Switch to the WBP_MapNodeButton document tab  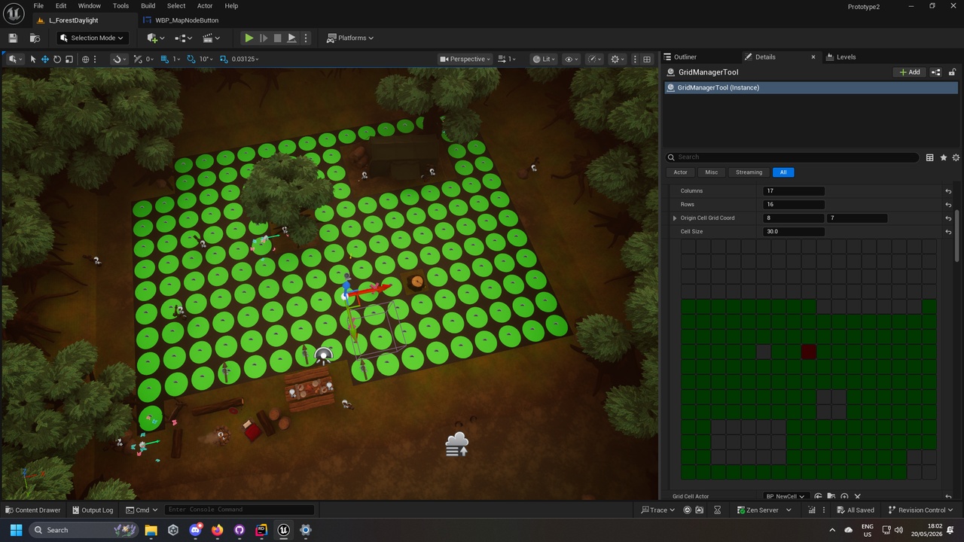186,20
